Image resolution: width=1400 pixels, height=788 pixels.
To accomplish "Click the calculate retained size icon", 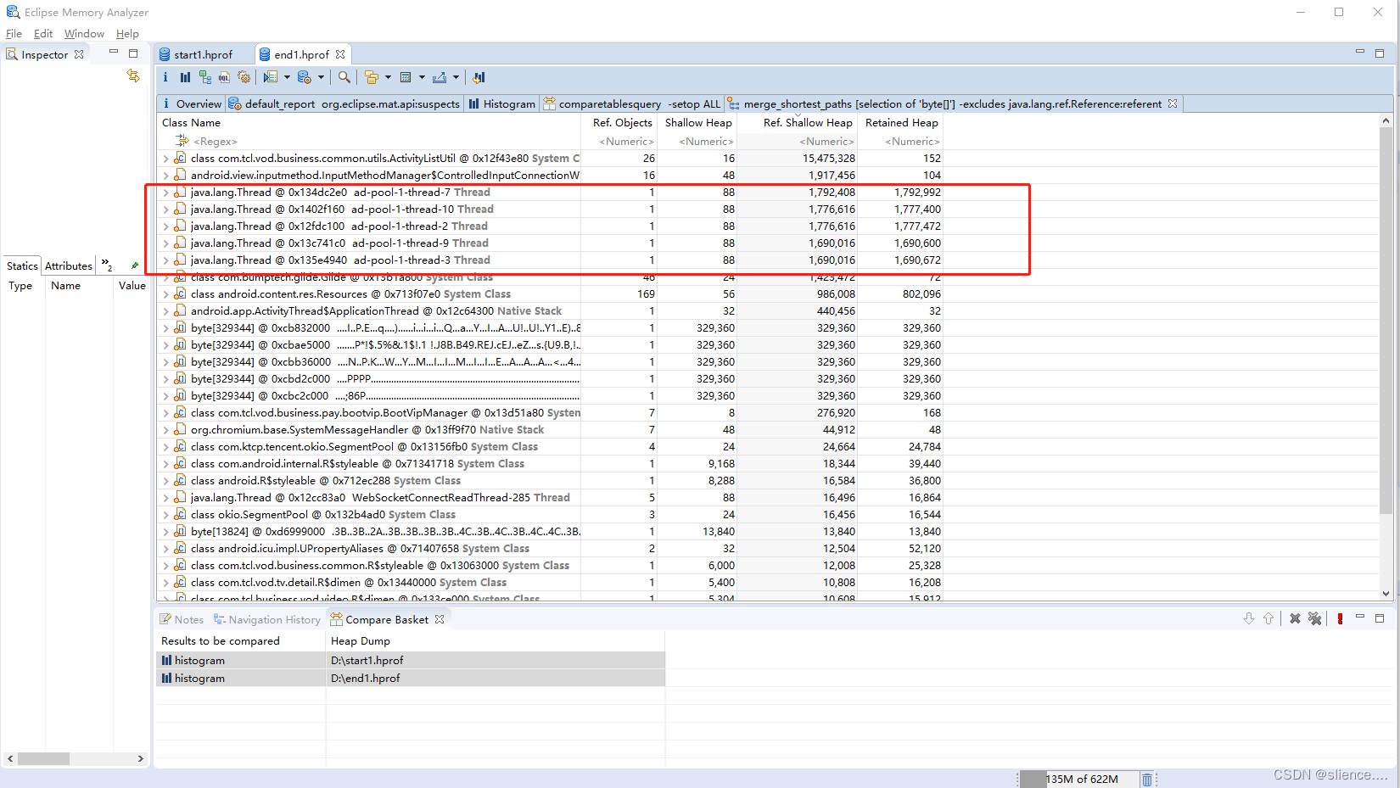I will click(406, 77).
